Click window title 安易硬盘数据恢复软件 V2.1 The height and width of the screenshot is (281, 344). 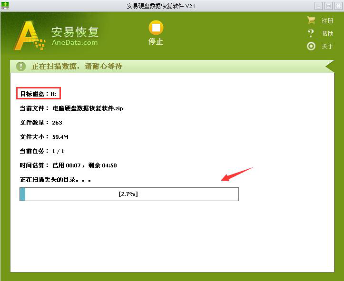[x=161, y=6]
